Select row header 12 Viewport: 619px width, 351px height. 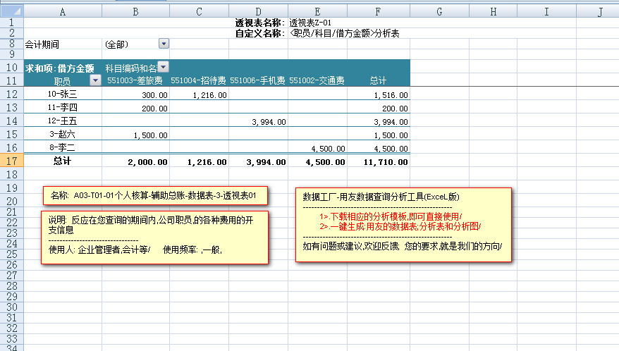12,94
